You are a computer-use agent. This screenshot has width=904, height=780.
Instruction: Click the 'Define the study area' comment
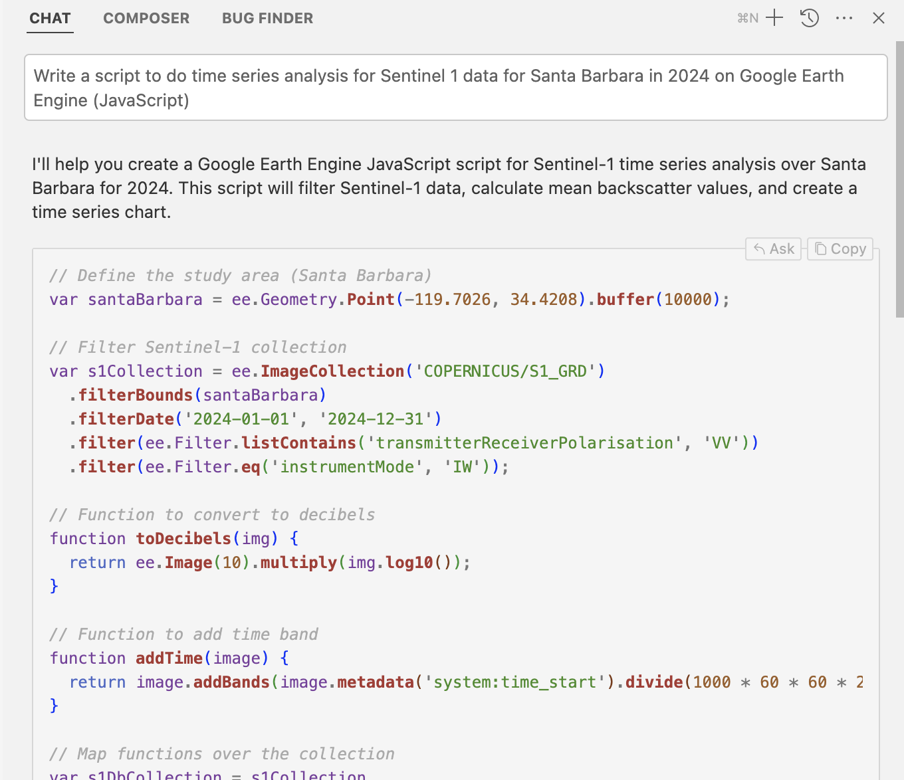[241, 275]
